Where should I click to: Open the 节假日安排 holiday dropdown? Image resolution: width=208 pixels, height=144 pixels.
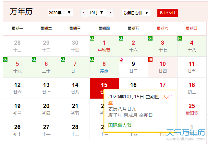[x=136, y=13]
